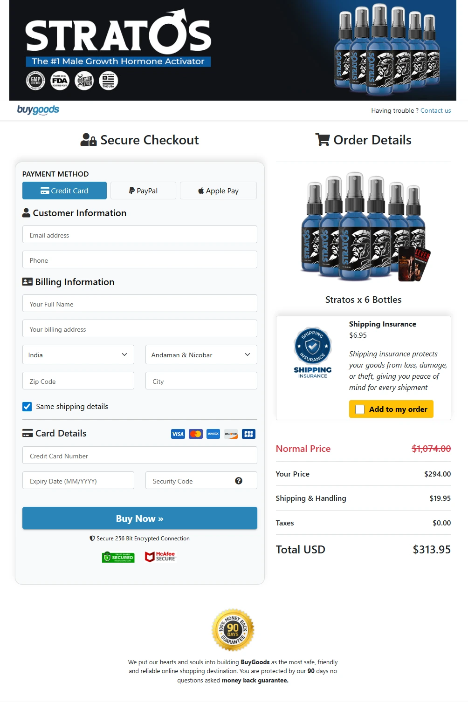Click the Mastercard logo icon

[x=196, y=434]
